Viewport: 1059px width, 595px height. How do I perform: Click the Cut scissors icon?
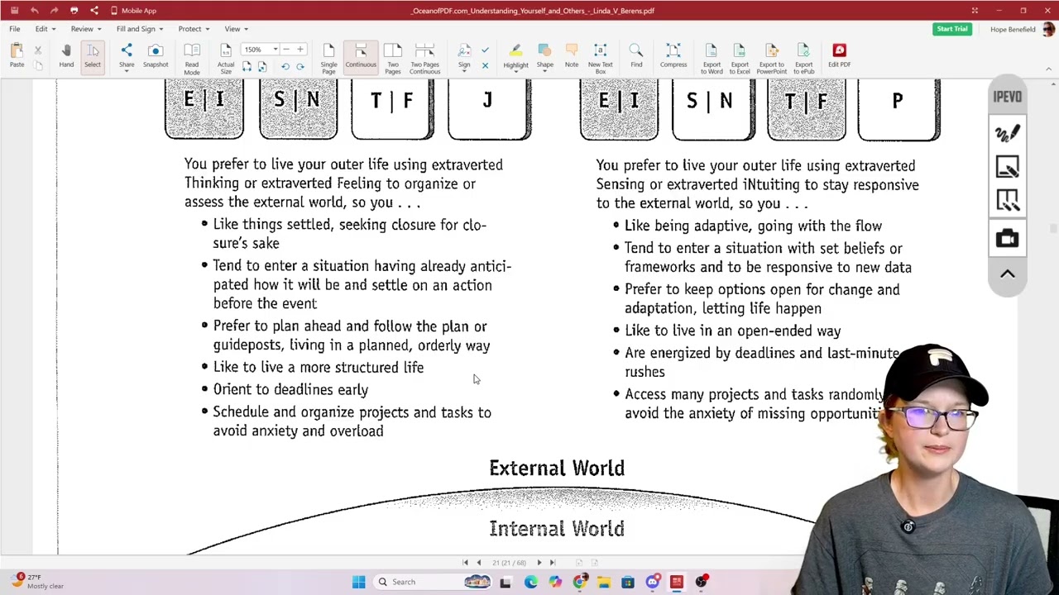tap(38, 50)
